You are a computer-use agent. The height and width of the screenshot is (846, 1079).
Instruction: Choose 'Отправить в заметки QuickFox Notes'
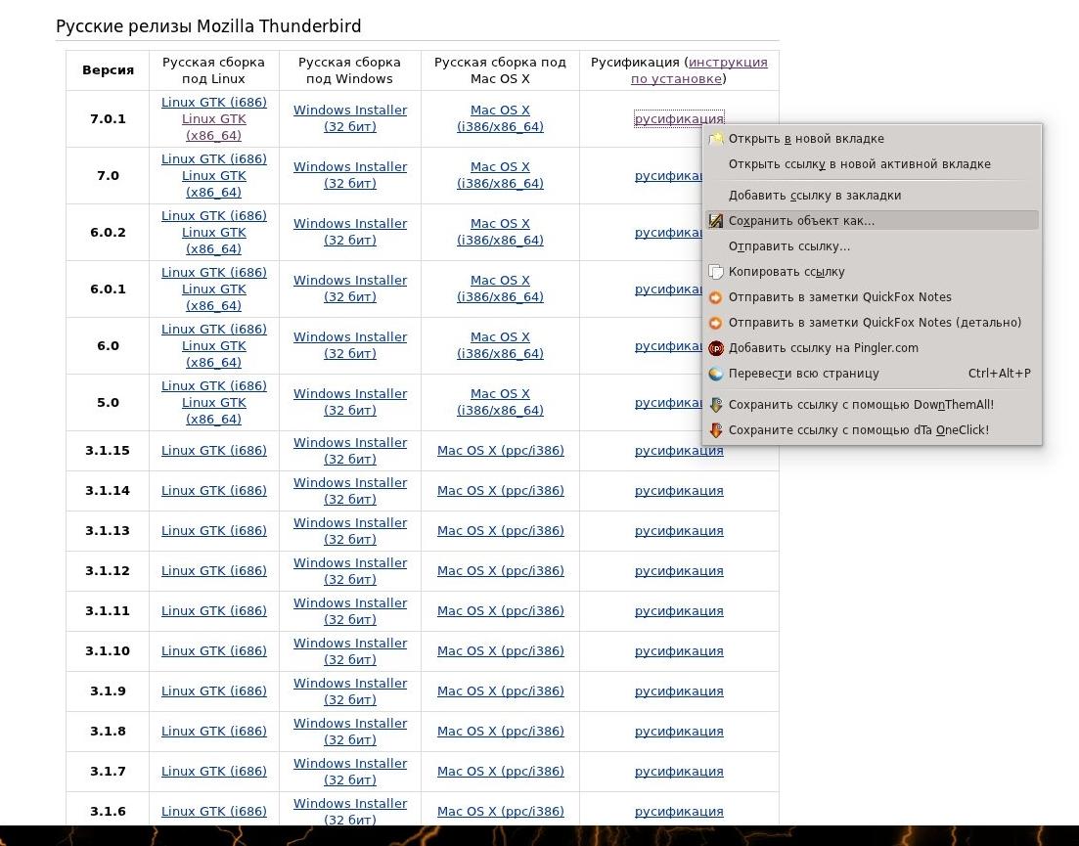pyautogui.click(x=872, y=297)
